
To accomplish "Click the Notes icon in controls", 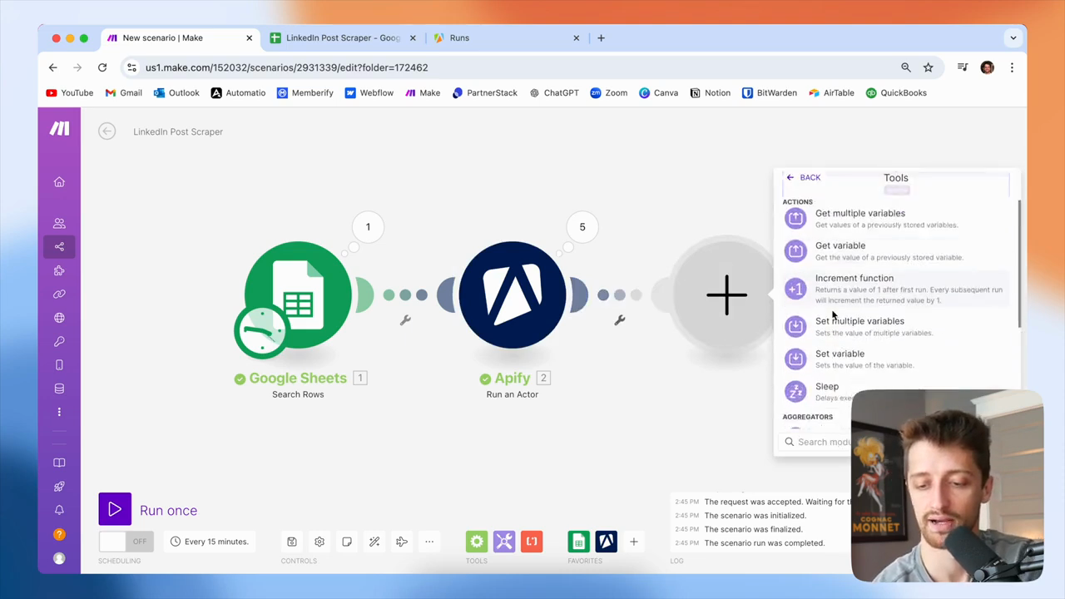I will [x=347, y=542].
